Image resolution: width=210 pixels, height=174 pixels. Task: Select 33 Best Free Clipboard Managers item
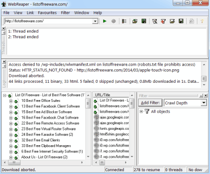click(x=46, y=146)
